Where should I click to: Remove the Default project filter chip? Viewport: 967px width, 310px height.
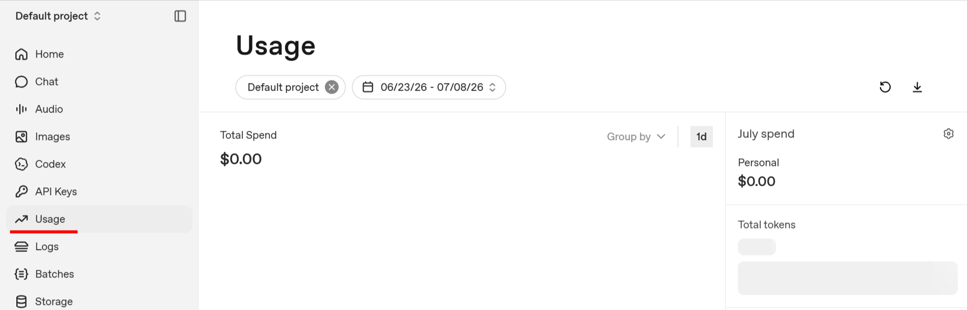point(331,87)
